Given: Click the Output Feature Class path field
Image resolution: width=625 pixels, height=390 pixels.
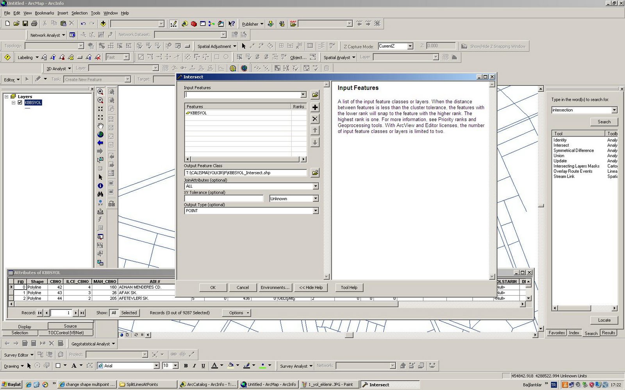Looking at the screenshot, I should pos(246,173).
